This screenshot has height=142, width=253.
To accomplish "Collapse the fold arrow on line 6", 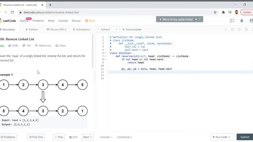I will [105, 53].
